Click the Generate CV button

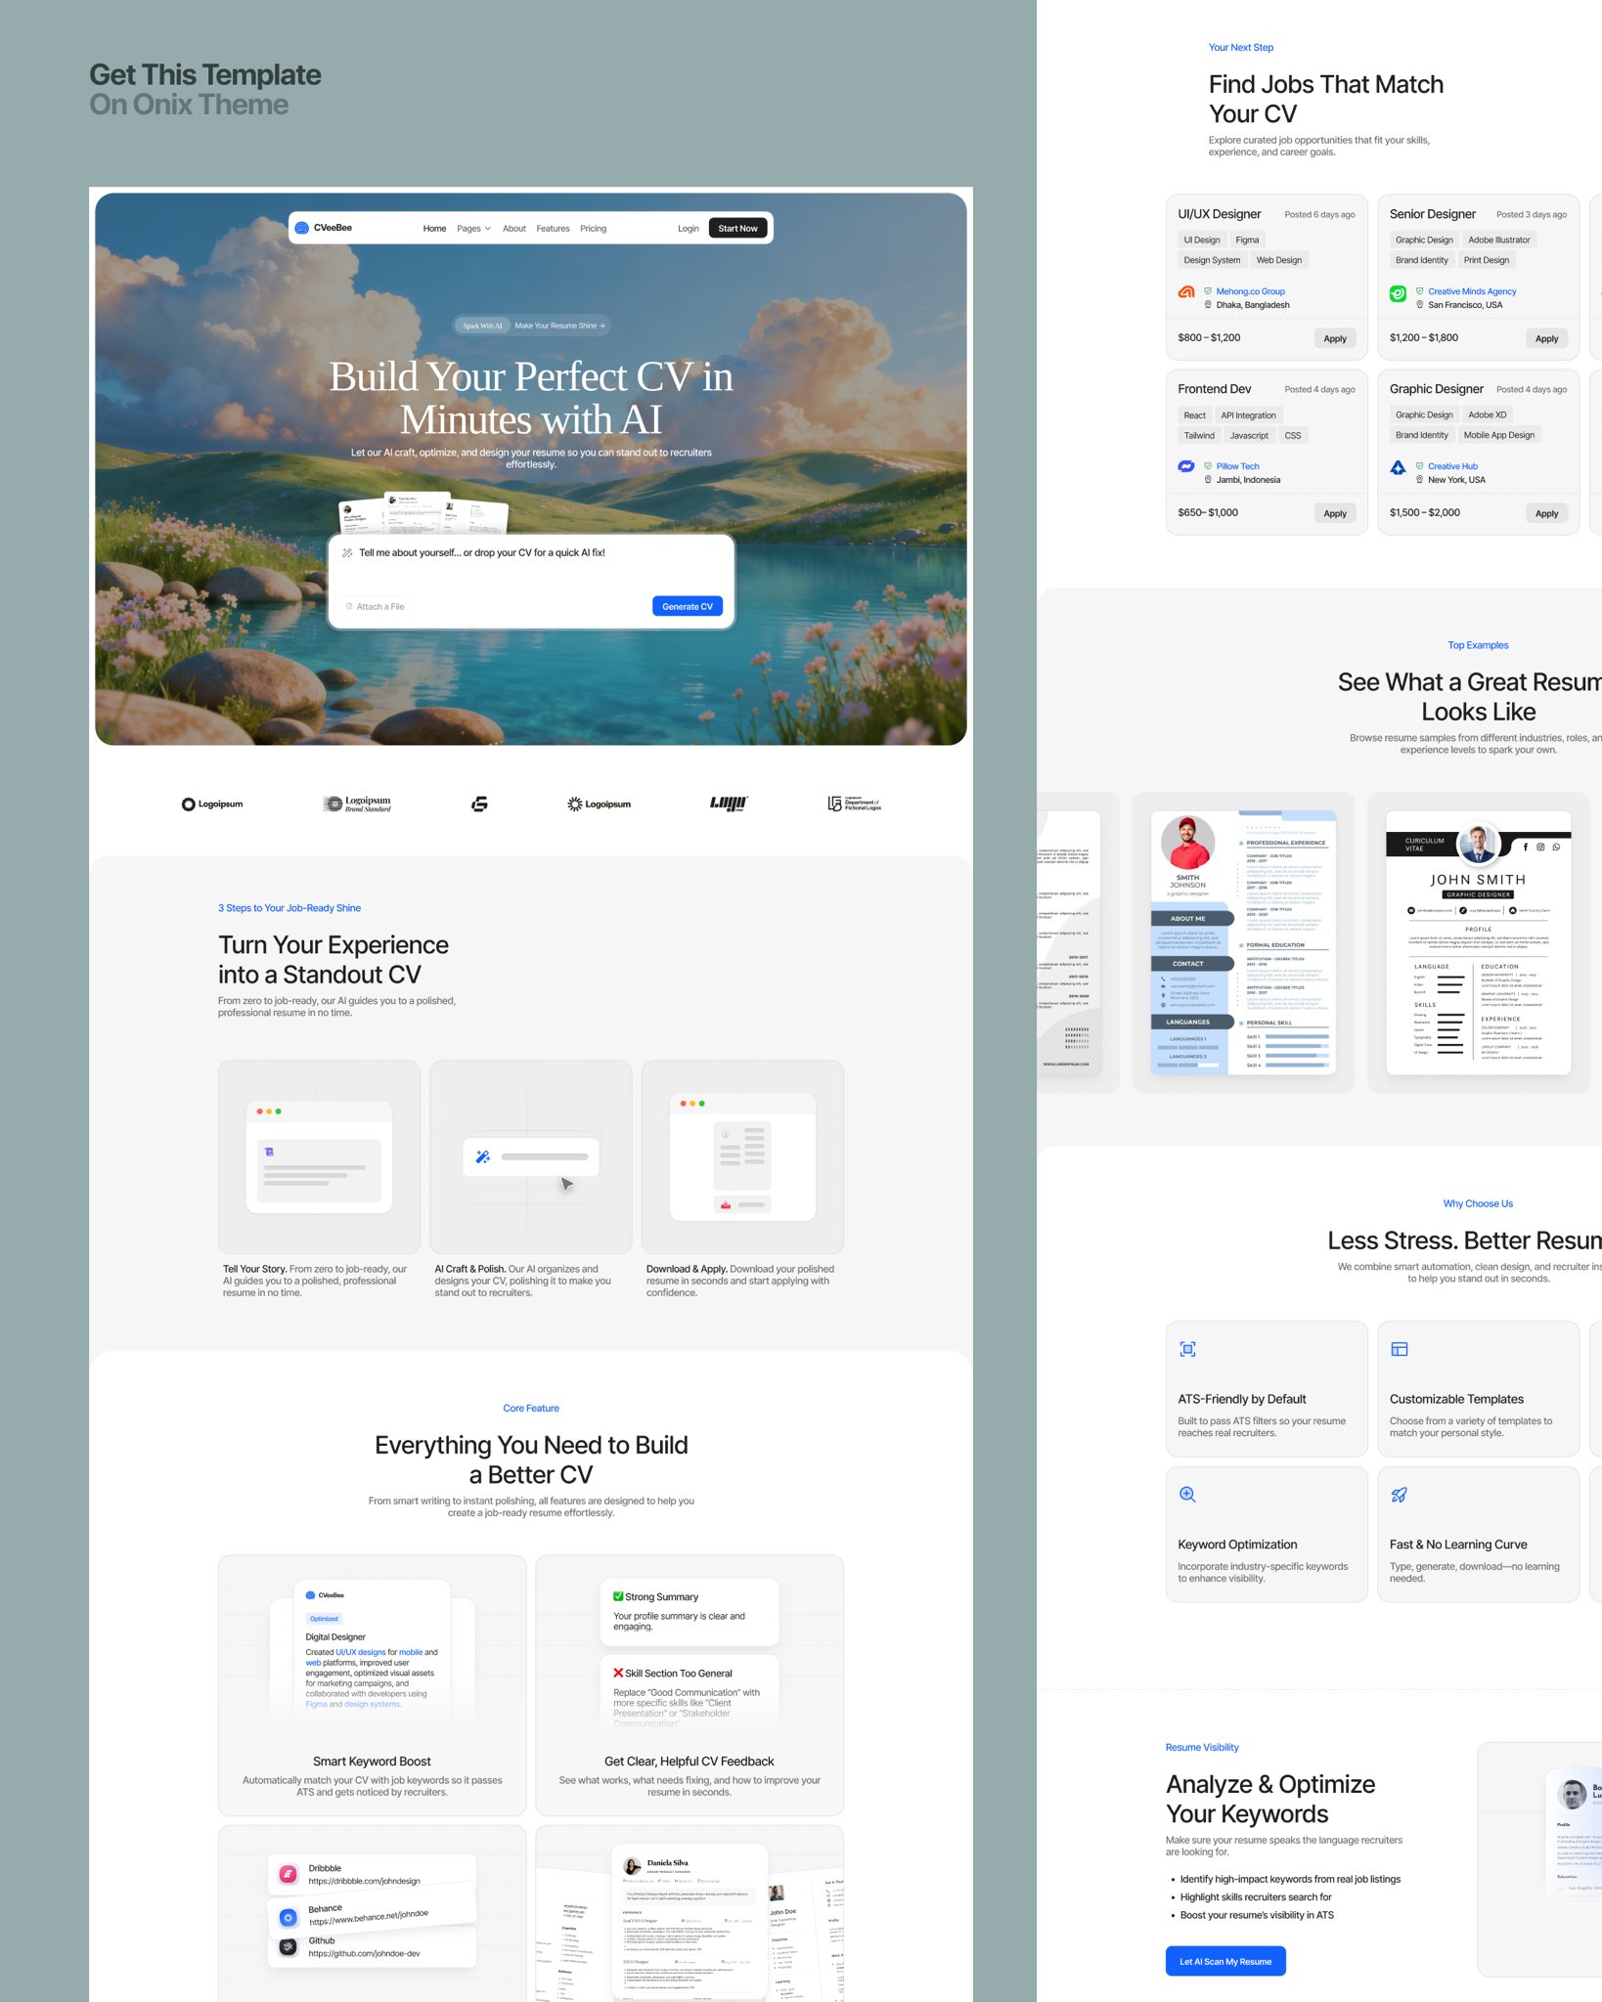click(688, 606)
